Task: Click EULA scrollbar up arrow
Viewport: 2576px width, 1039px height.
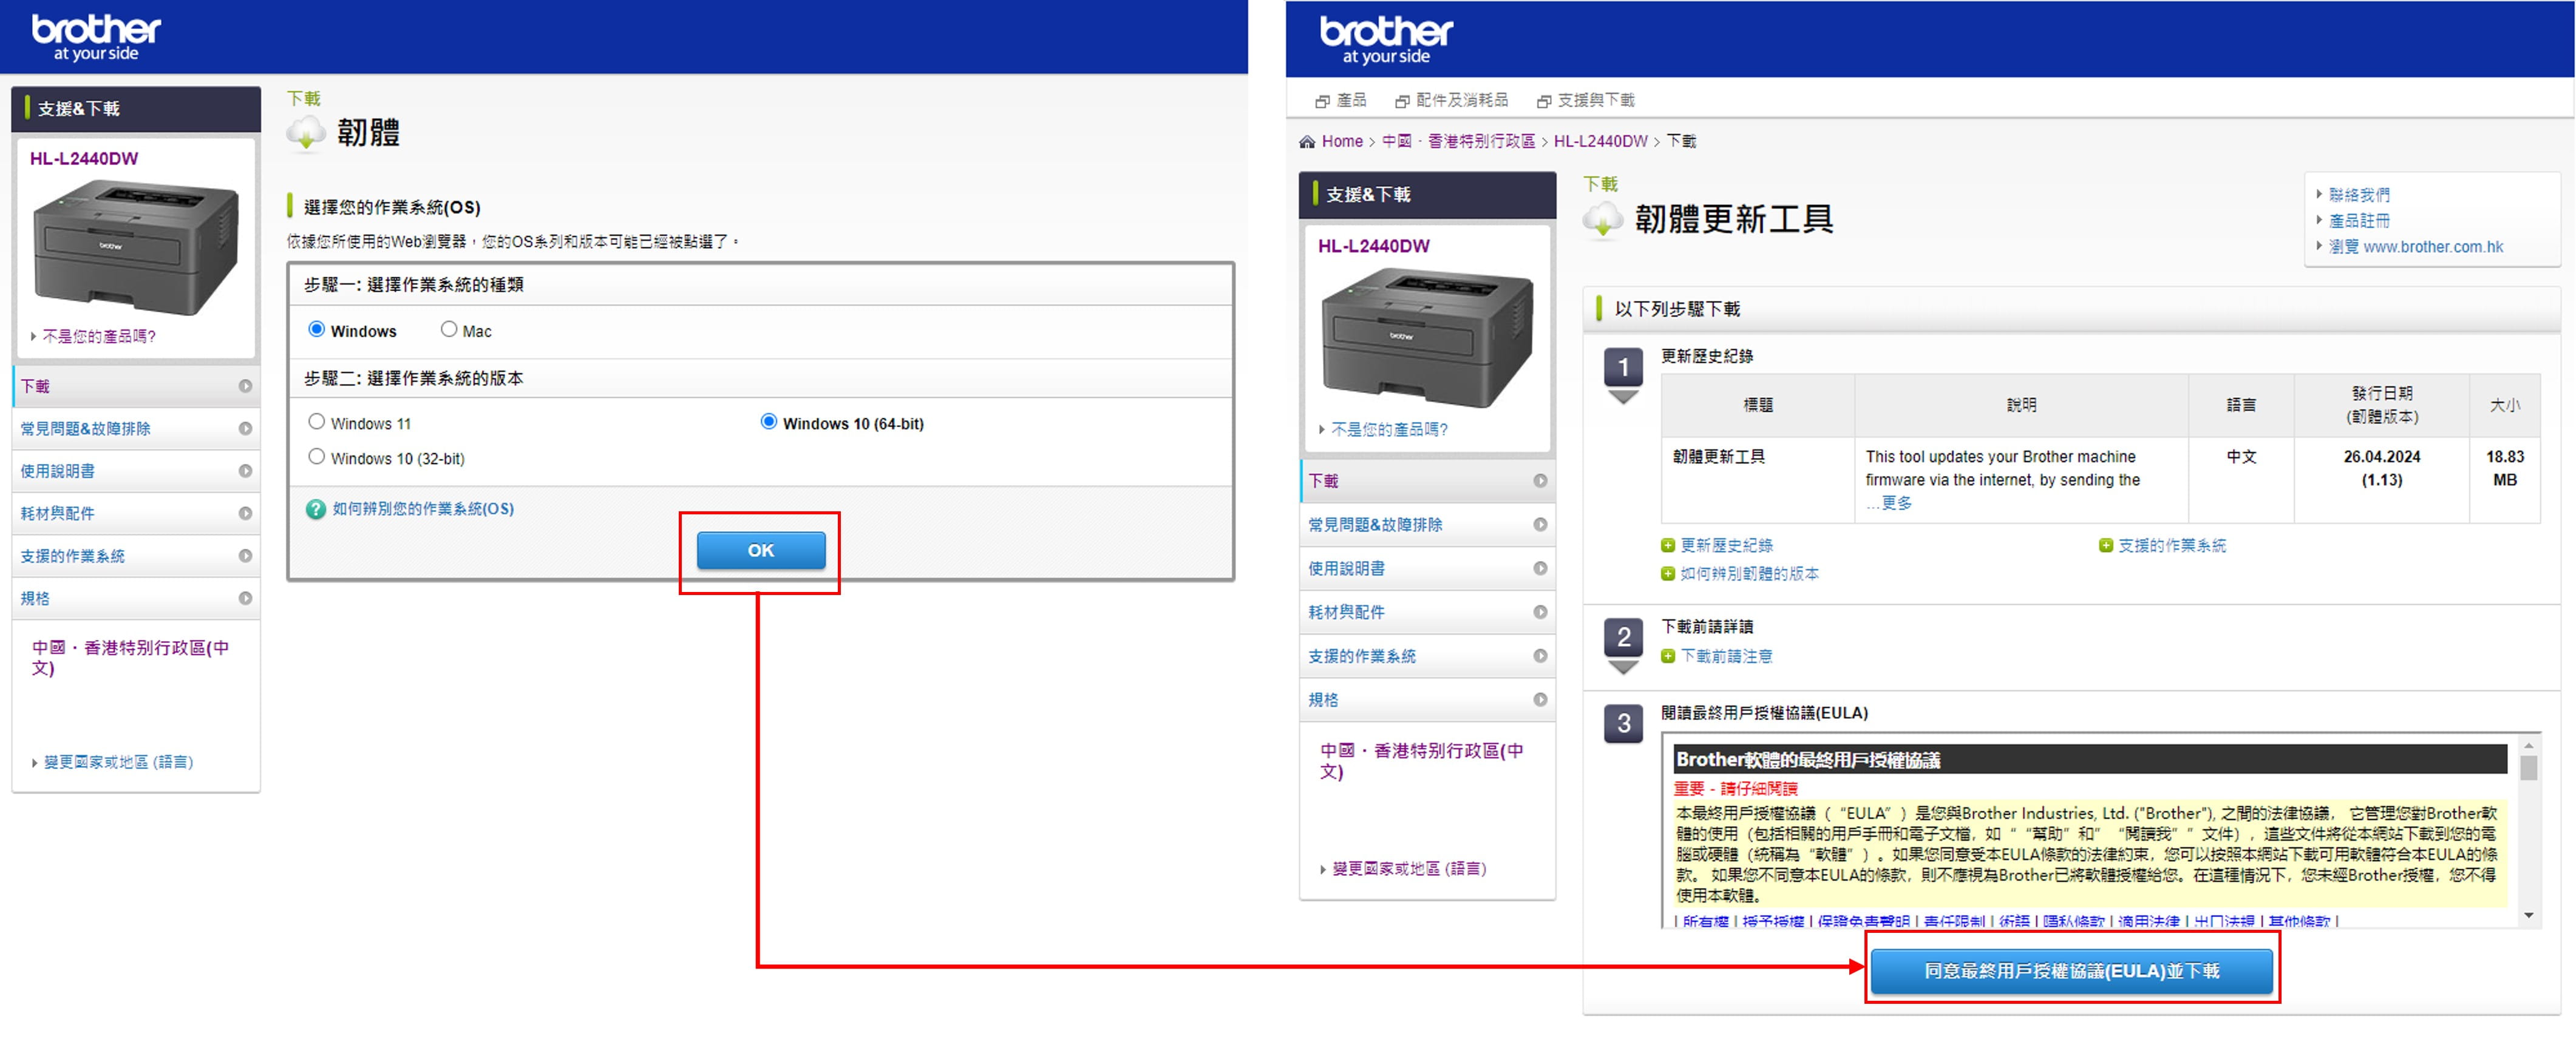Action: [2528, 745]
